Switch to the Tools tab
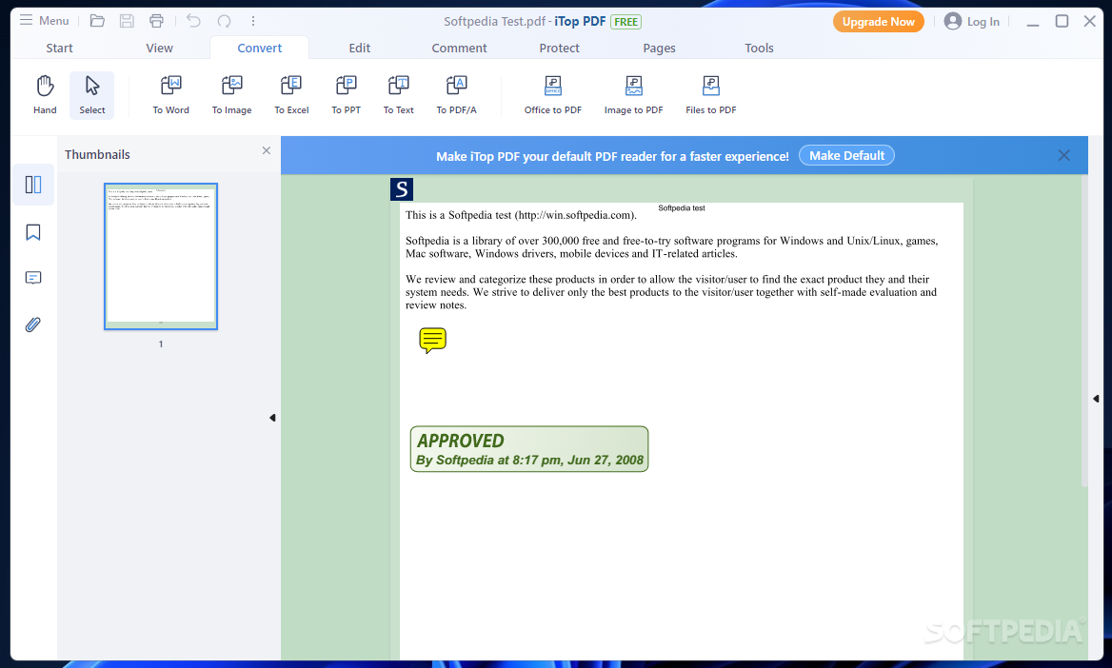The height and width of the screenshot is (668, 1112). click(759, 48)
